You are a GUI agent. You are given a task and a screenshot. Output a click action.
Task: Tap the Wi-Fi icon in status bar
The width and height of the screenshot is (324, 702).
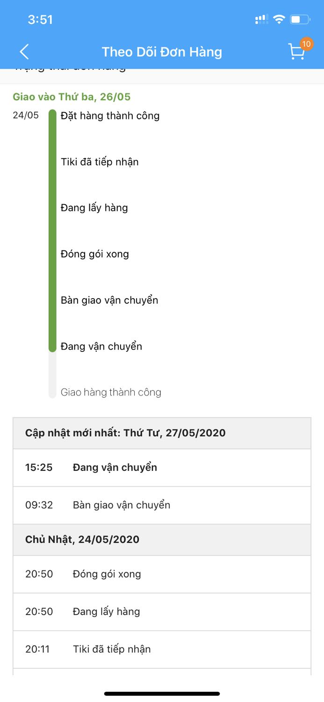[x=279, y=19]
